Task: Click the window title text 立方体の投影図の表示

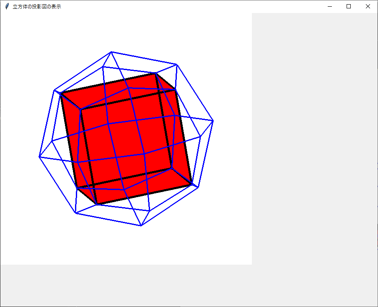Action: coord(37,7)
